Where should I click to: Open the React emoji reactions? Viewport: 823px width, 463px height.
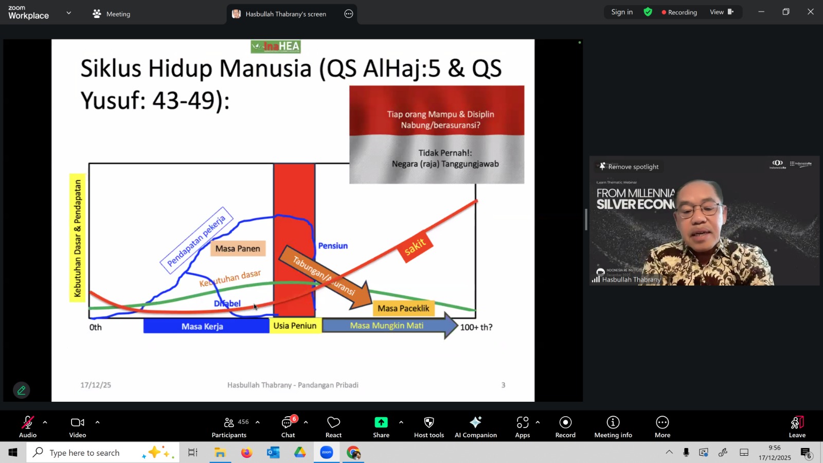[x=333, y=427]
